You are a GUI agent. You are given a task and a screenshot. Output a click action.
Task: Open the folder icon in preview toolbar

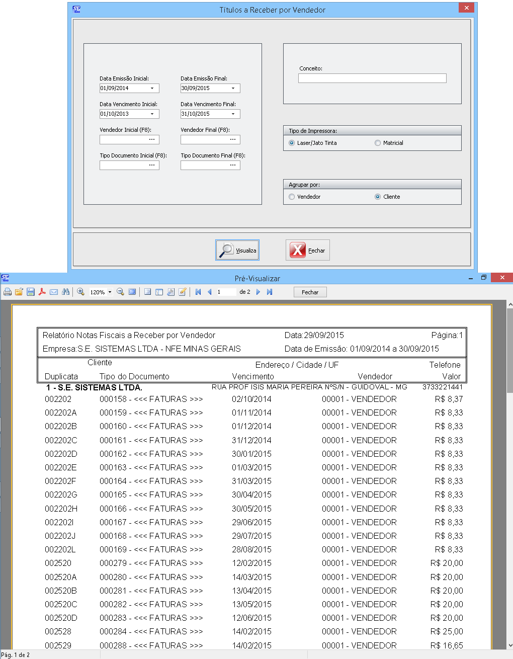click(19, 292)
